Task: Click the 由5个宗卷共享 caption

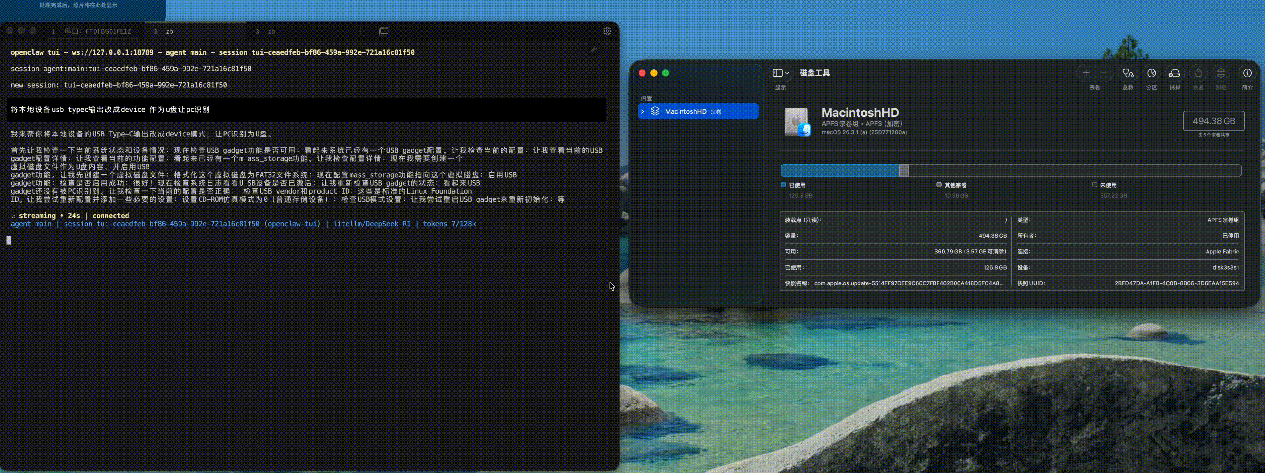Action: 1213,135
